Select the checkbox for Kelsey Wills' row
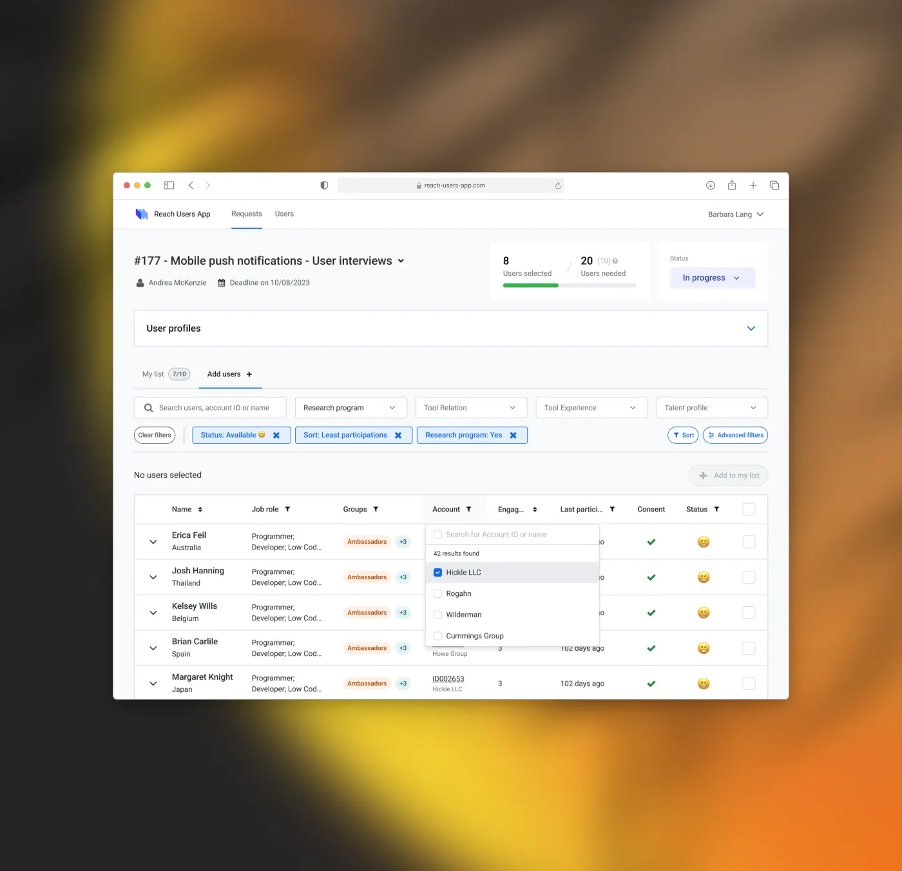This screenshot has width=902, height=871. tap(749, 613)
